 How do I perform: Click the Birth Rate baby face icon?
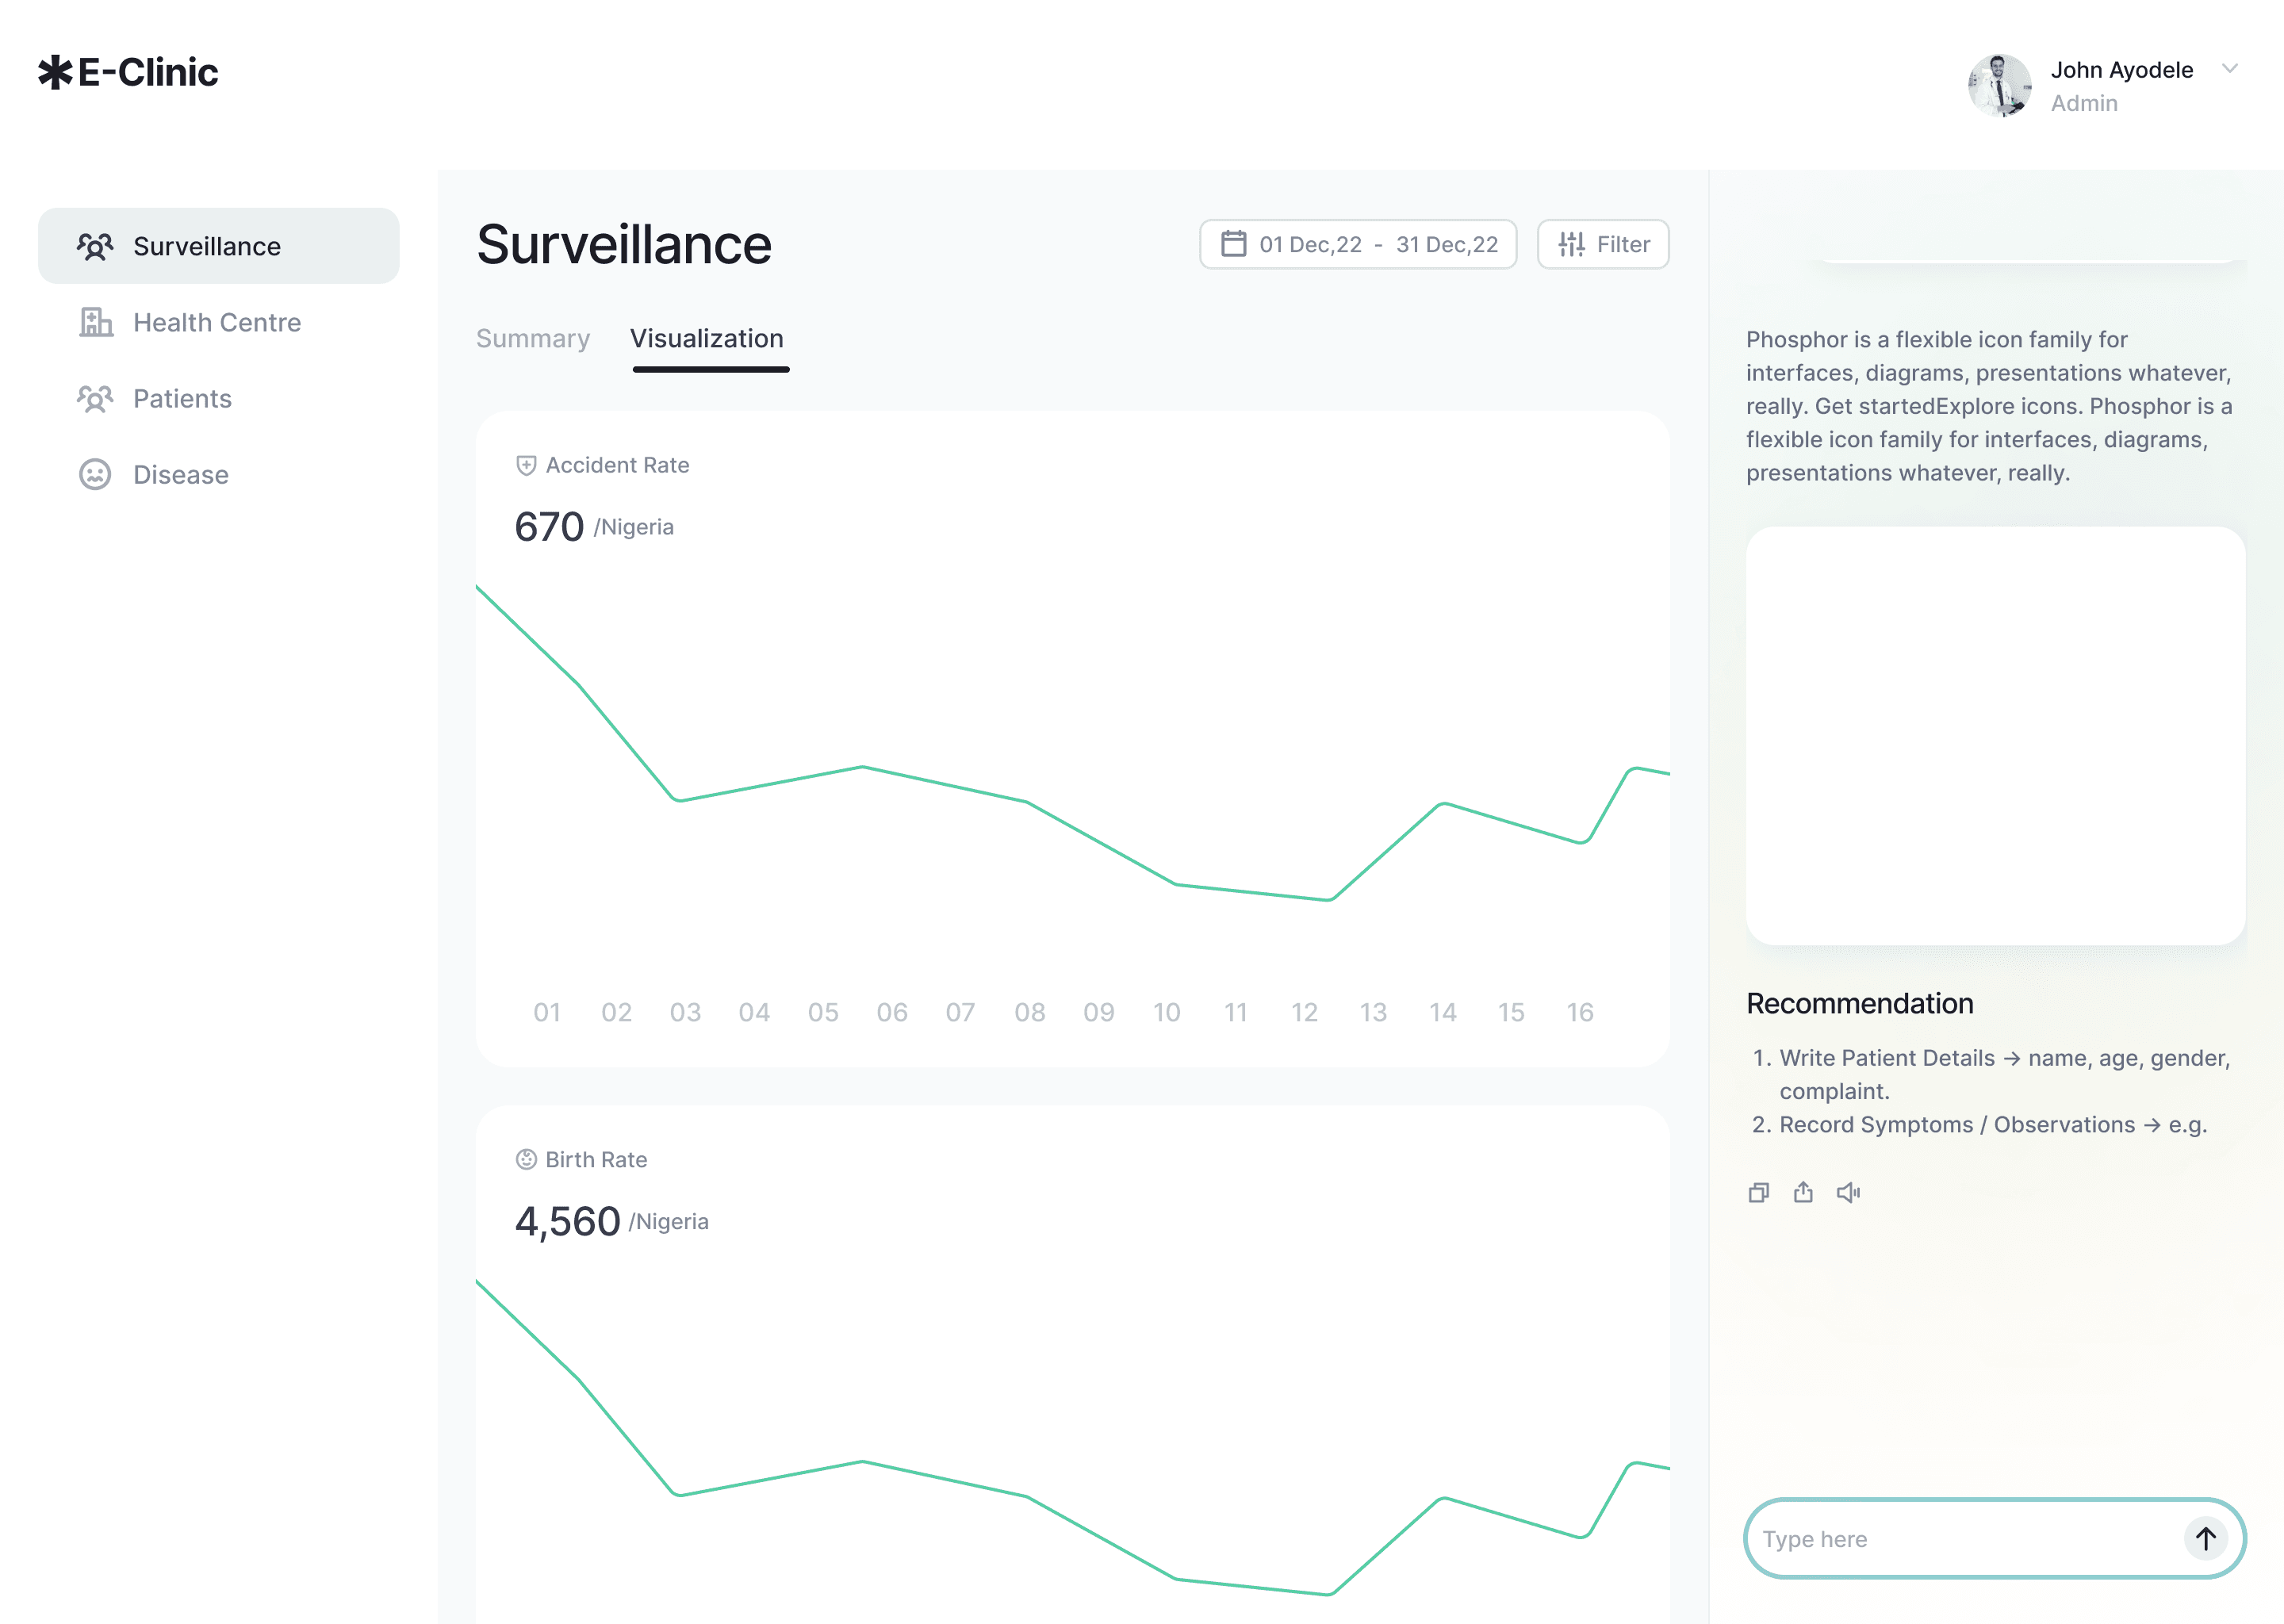(x=526, y=1159)
